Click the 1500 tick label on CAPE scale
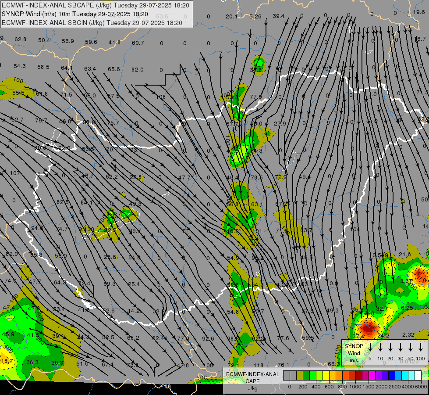Screen dimensions: 429x395 pyautogui.click(x=369, y=387)
